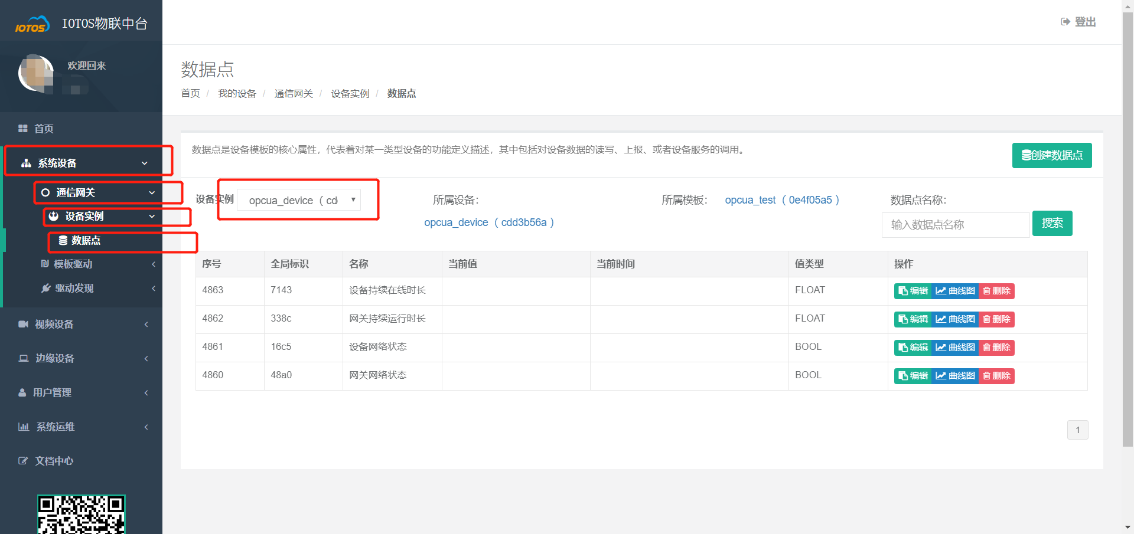Viewport: 1134px width, 534px height.
Task: Delete the 网关网络状态 data point
Action: (996, 376)
